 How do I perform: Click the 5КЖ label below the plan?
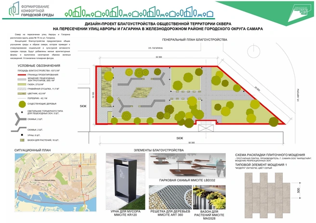(180, 138)
